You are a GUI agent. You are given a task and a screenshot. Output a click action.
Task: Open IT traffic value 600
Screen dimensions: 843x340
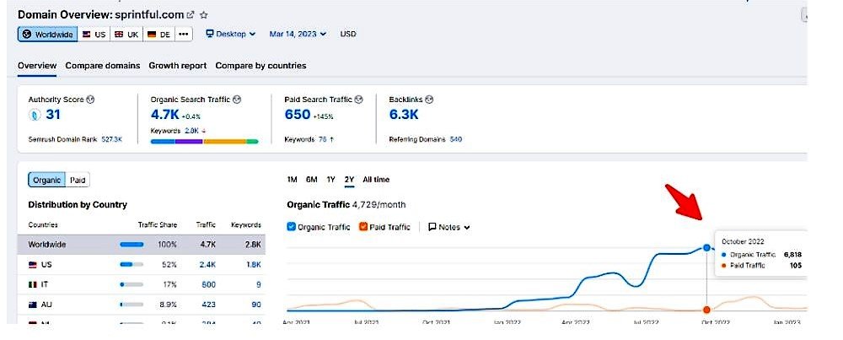208,284
